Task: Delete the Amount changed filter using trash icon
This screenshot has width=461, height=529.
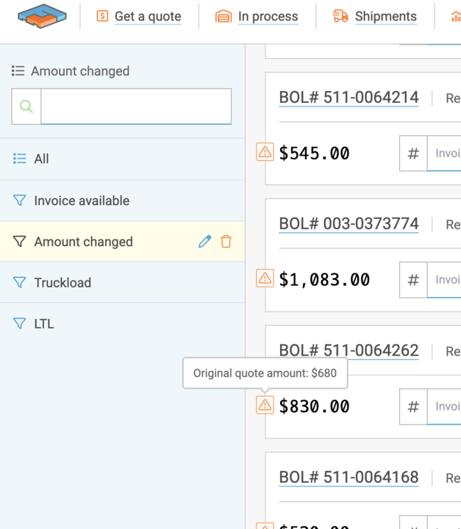Action: [x=226, y=242]
